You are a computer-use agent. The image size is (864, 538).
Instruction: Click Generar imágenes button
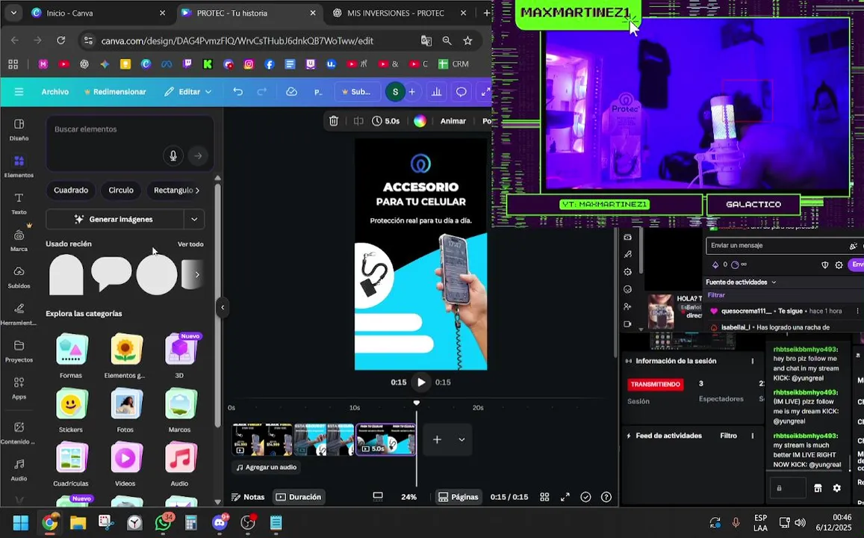[x=114, y=220]
